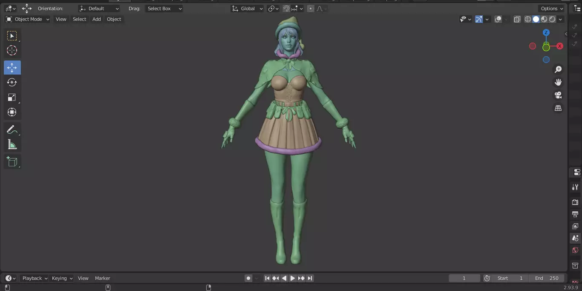Select the Select Box tool in toolbar
The height and width of the screenshot is (291, 582).
[12, 36]
